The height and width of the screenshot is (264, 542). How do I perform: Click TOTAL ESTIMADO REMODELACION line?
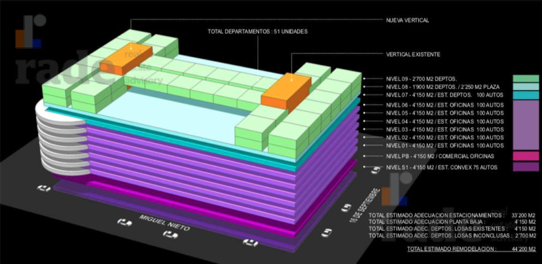pyautogui.click(x=472, y=249)
